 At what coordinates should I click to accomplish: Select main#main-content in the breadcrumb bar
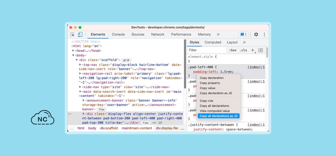[x=137, y=128]
